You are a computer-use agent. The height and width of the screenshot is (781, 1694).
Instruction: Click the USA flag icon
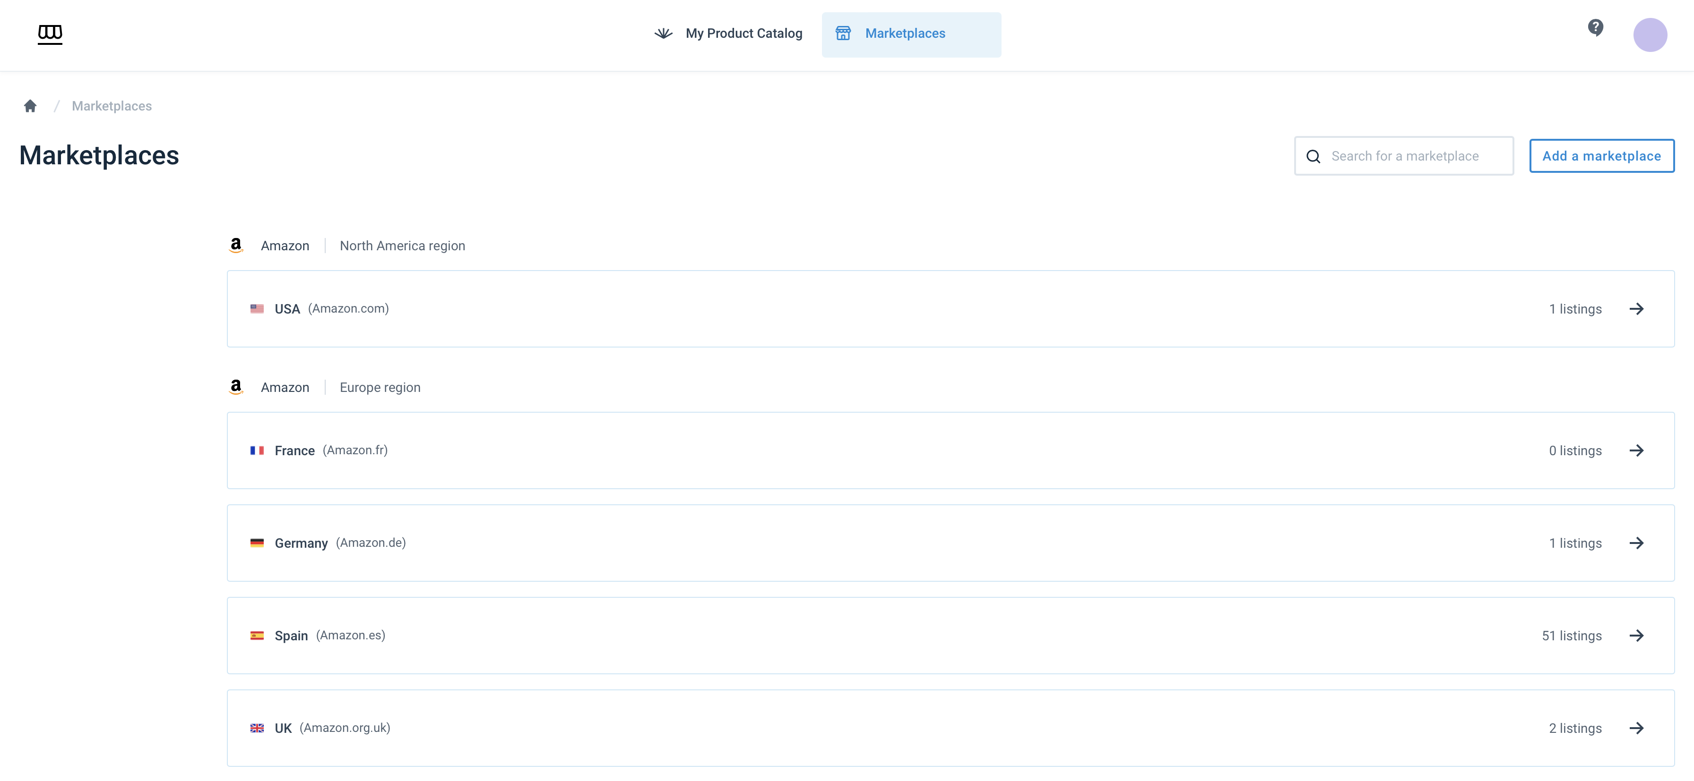pos(257,309)
